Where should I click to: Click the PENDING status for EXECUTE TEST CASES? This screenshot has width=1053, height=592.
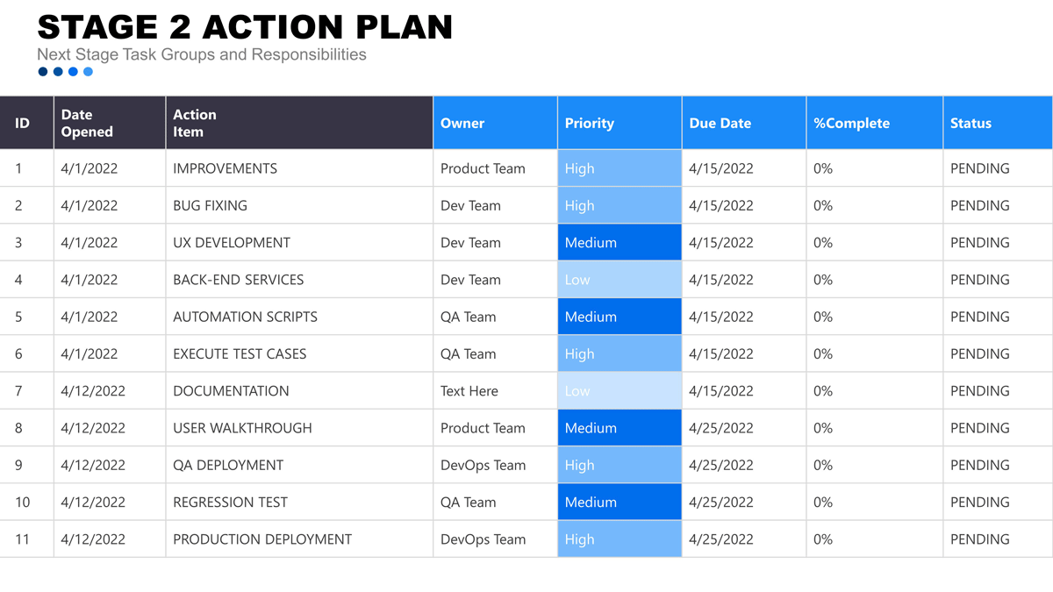(980, 353)
